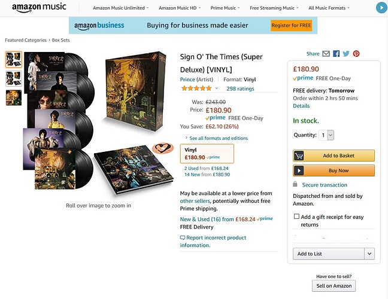This screenshot has width=388, height=299.
Task: Select the third product thumbnail image
Action: pyautogui.click(x=14, y=98)
